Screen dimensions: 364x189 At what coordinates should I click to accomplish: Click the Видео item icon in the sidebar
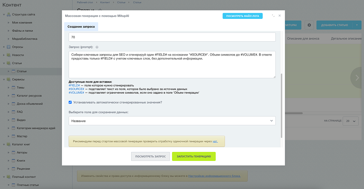[x=14, y=120]
